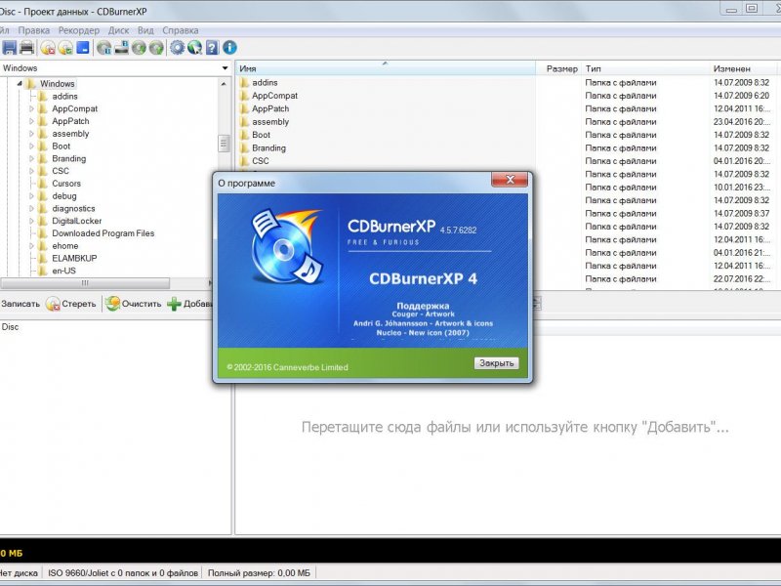Click the blue info About icon
The width and height of the screenshot is (781, 586).
pos(229,48)
